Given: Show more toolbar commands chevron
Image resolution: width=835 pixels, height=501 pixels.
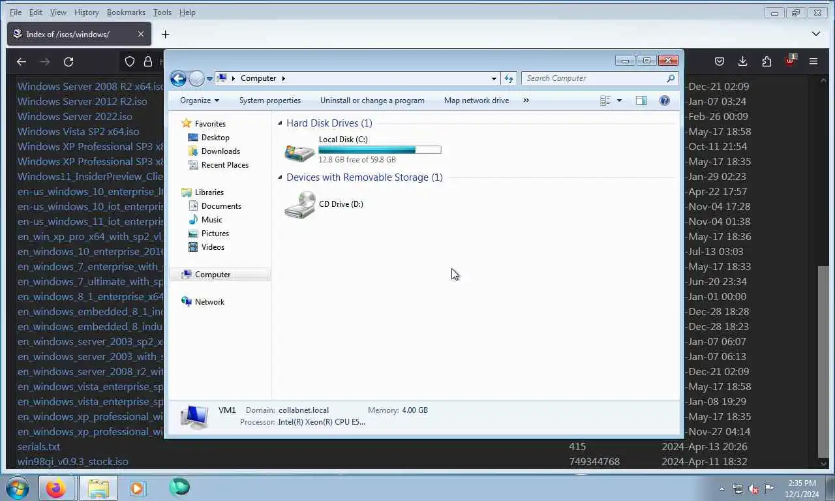Looking at the screenshot, I should 526,100.
